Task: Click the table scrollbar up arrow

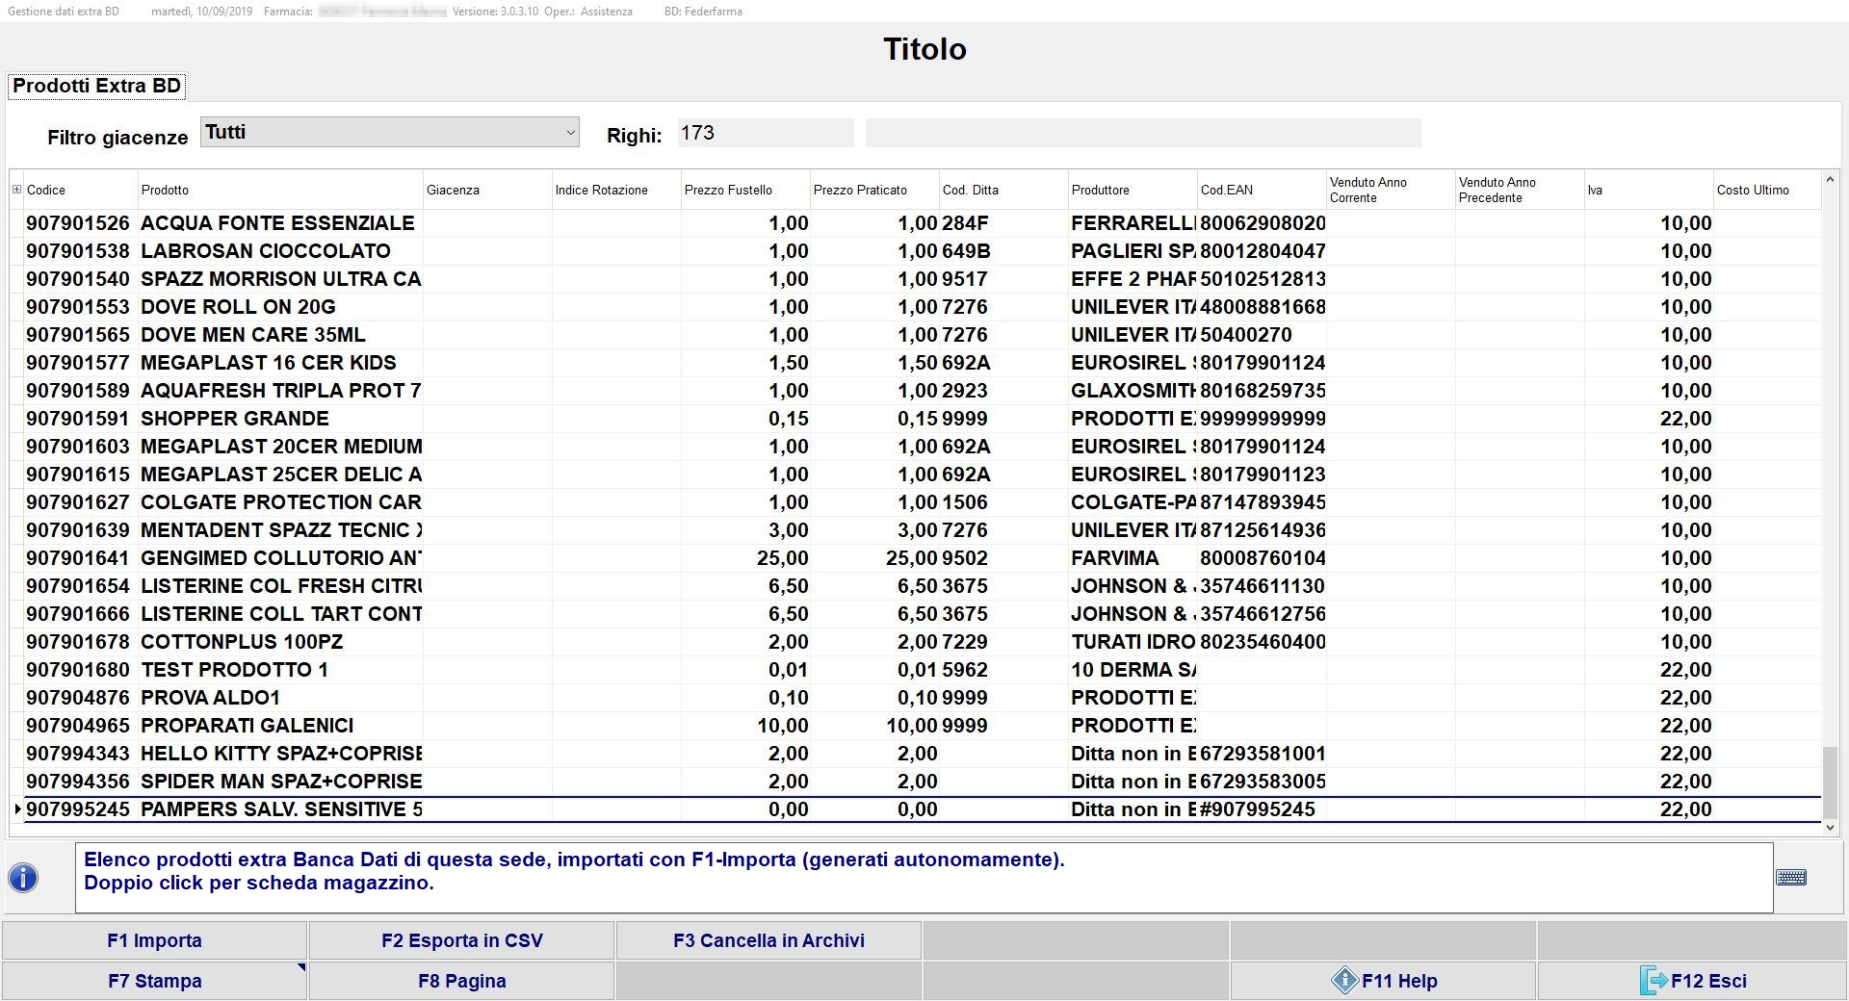Action: click(1830, 180)
